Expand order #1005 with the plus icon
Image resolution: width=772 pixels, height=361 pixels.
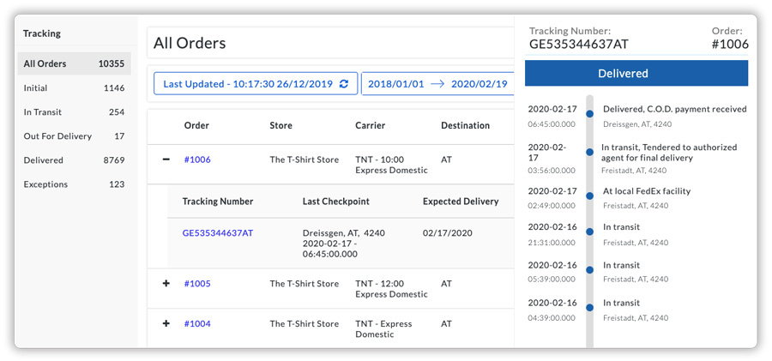point(166,284)
